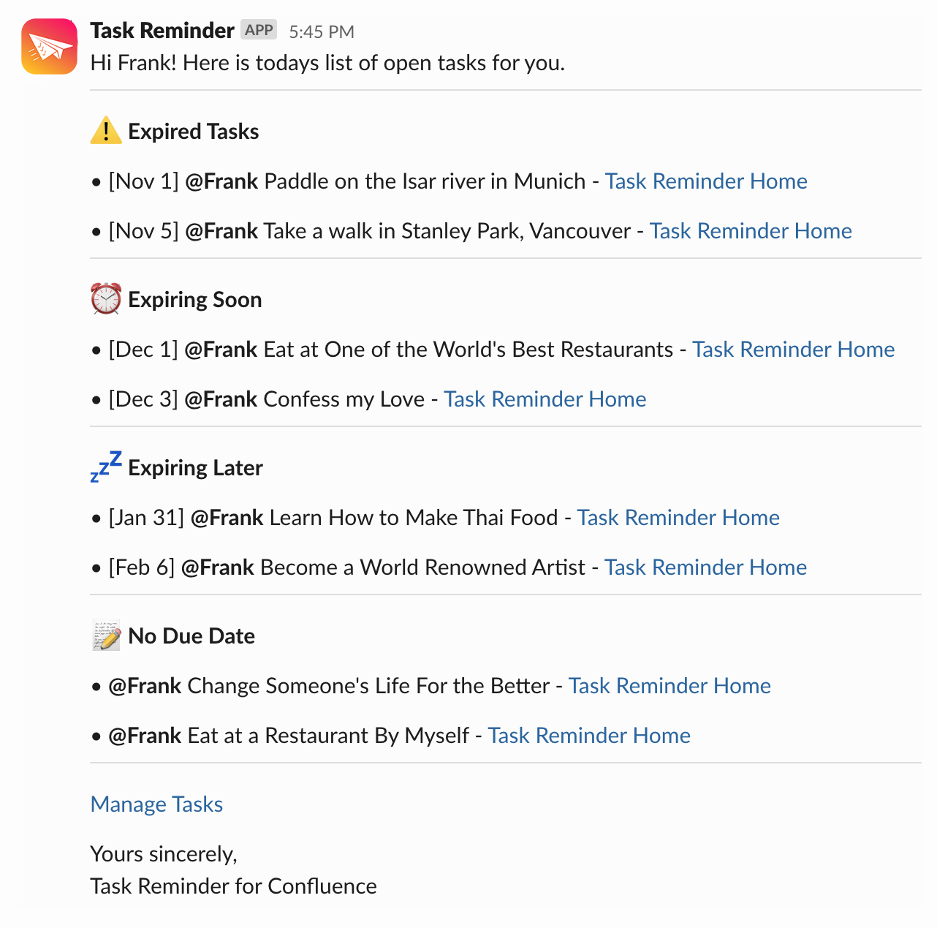The height and width of the screenshot is (928, 937).
Task: Click the memo icon beside No Due Date
Action: pyautogui.click(x=105, y=635)
